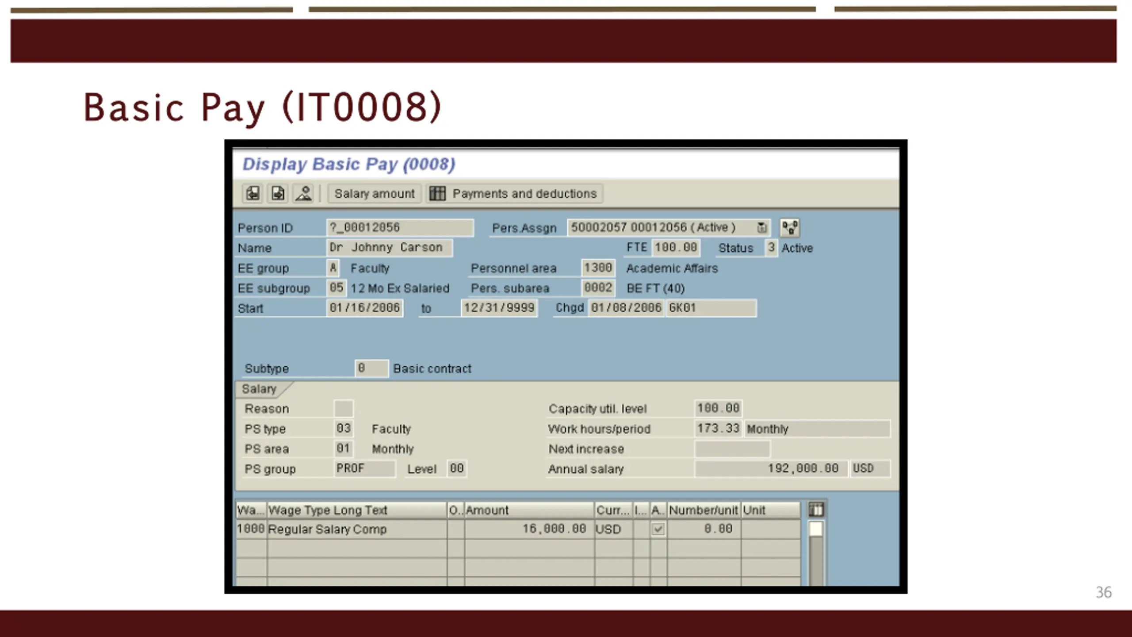Screen dimensions: 1132x637
Task: Click the 12 Mo Ex Salaried text
Action: (400, 288)
